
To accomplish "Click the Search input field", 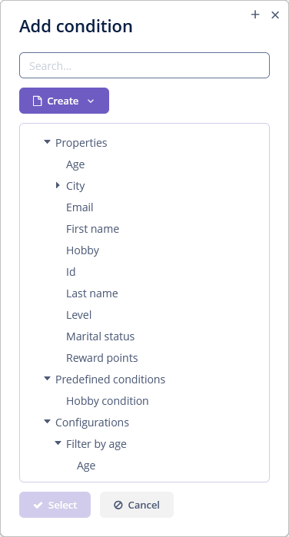I will pos(144,65).
